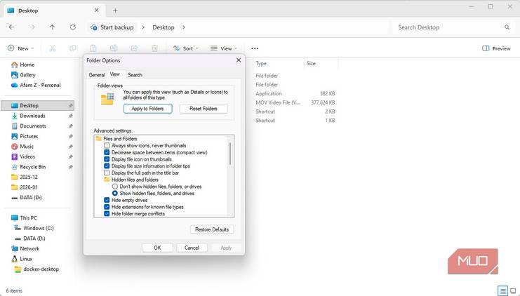Open Music in the sidebar
Viewport: 520px width, 296px height.
(22, 147)
